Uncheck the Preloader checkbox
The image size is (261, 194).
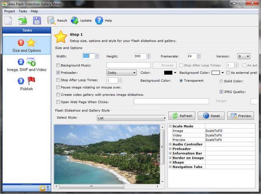point(58,73)
